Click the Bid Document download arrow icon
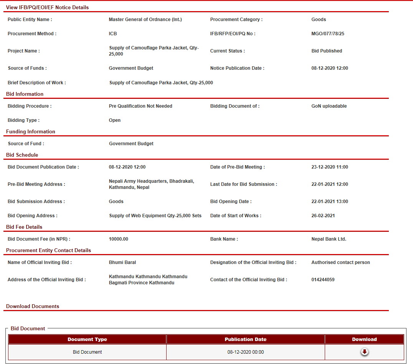Screen dimensions: 413x364 (x=364, y=352)
